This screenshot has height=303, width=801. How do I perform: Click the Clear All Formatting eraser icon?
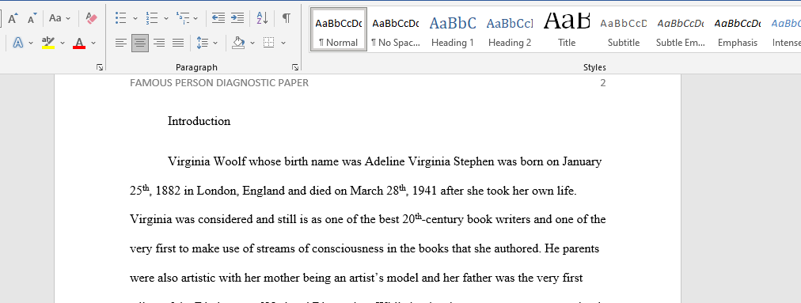tap(92, 18)
